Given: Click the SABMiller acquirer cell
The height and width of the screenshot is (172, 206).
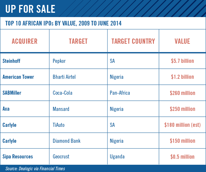Looking at the screenshot, I should 12,93.
